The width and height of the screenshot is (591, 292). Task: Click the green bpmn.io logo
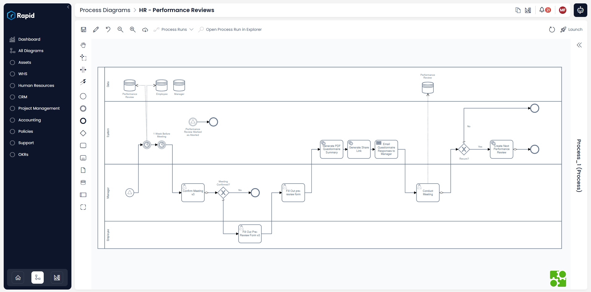(x=558, y=279)
